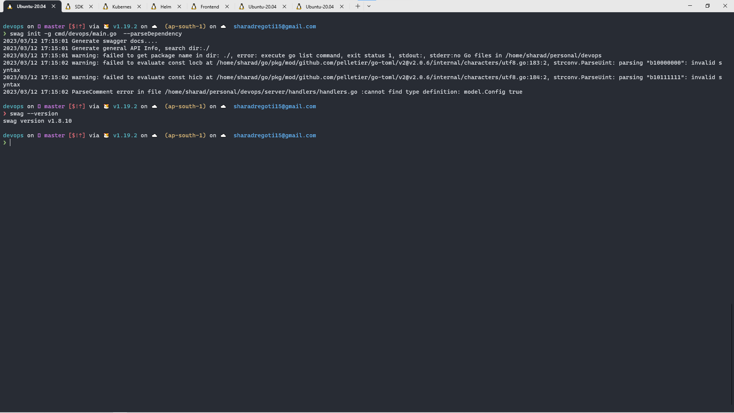Click the master branch label in prompt

click(54, 26)
